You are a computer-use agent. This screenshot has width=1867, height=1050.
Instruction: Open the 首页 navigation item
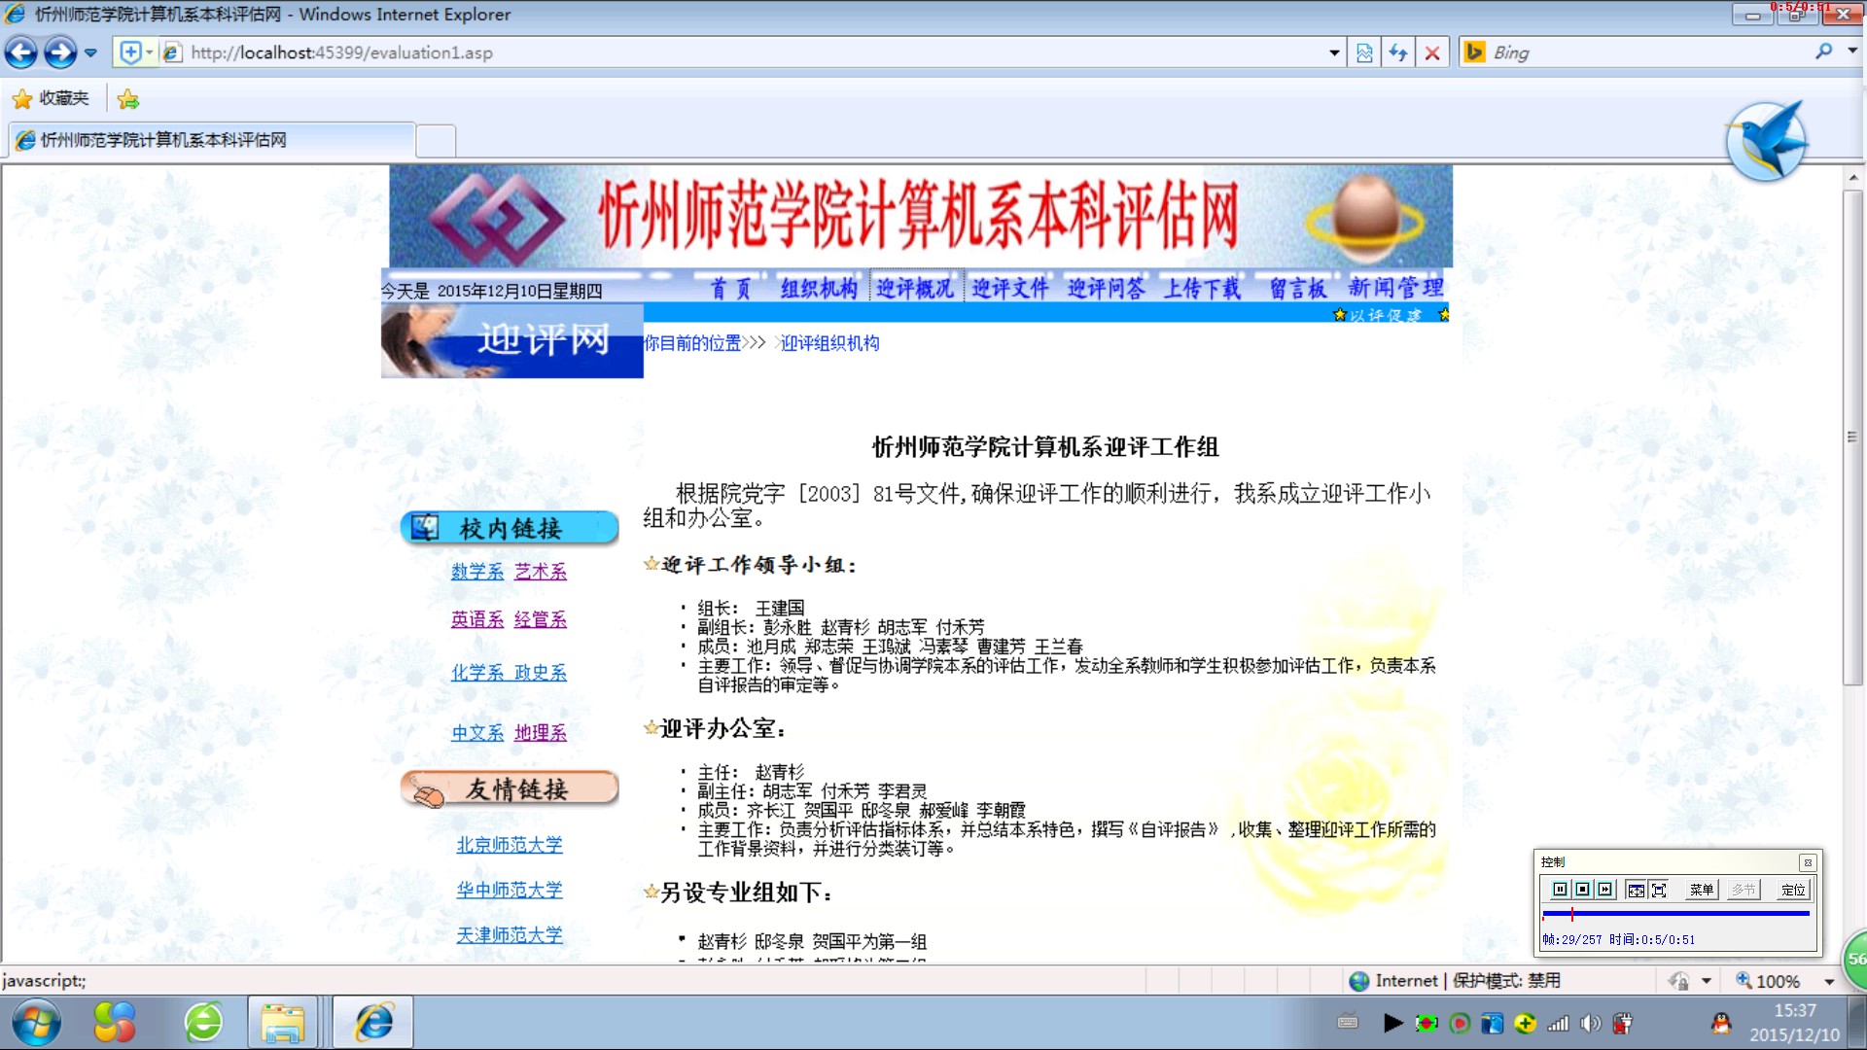pos(730,288)
